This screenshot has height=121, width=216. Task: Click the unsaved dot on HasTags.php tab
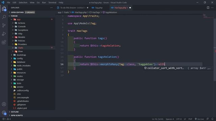130,8
